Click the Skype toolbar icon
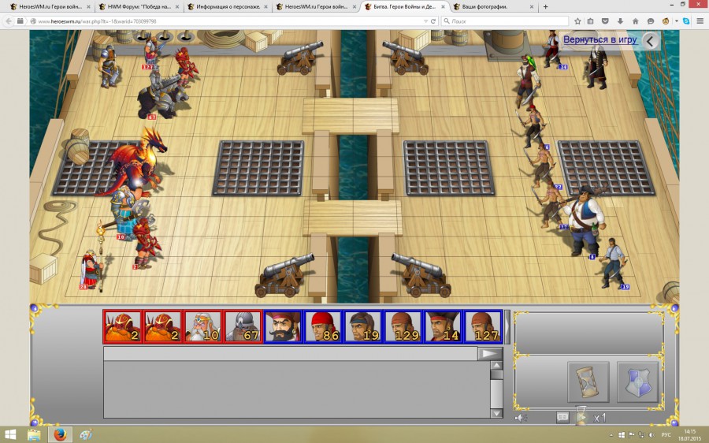The width and height of the screenshot is (709, 443). pyautogui.click(x=686, y=21)
